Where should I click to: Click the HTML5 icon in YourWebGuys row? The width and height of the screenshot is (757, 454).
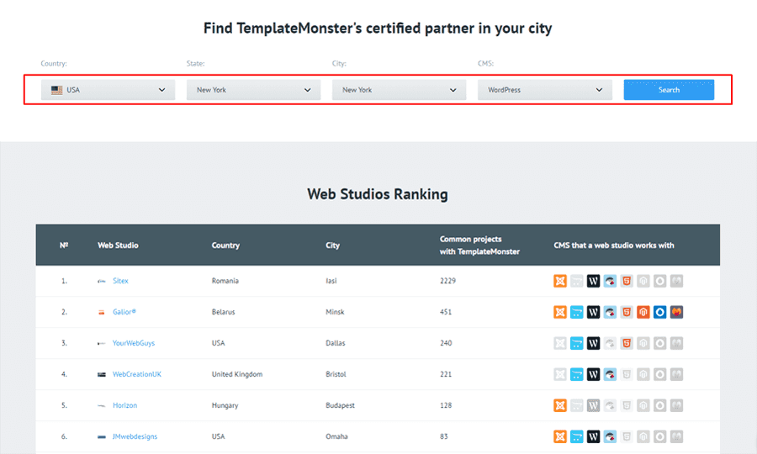(627, 343)
